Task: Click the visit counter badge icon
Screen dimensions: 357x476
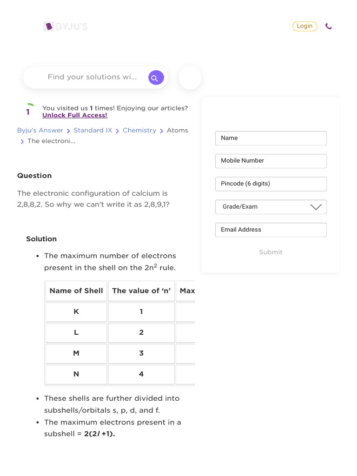Action: pos(28,111)
